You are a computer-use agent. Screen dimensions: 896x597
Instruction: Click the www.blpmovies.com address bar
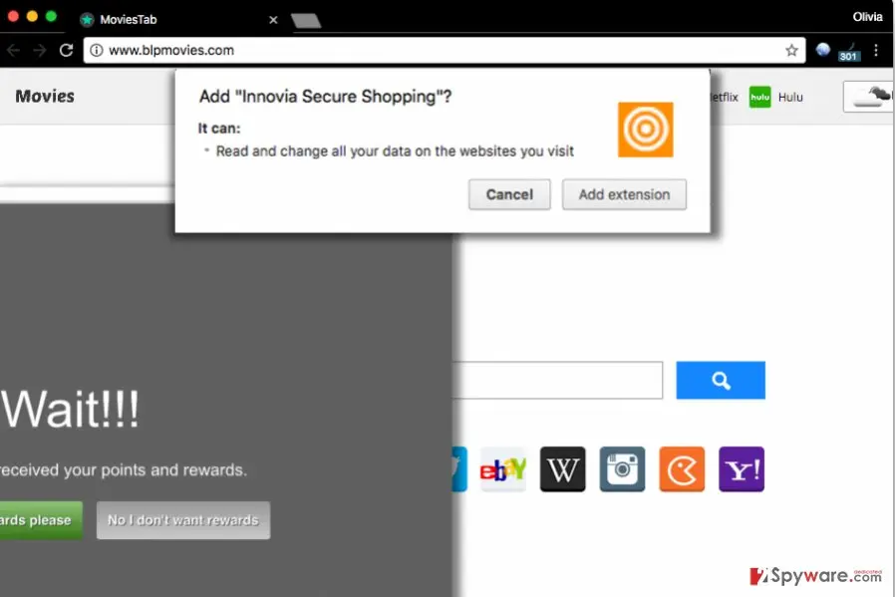point(444,50)
